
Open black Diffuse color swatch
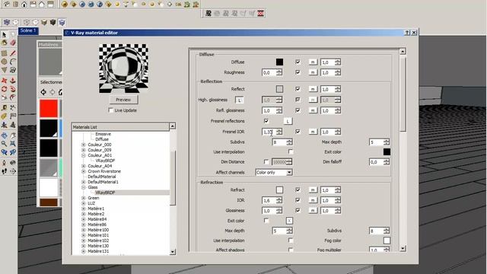pos(279,62)
